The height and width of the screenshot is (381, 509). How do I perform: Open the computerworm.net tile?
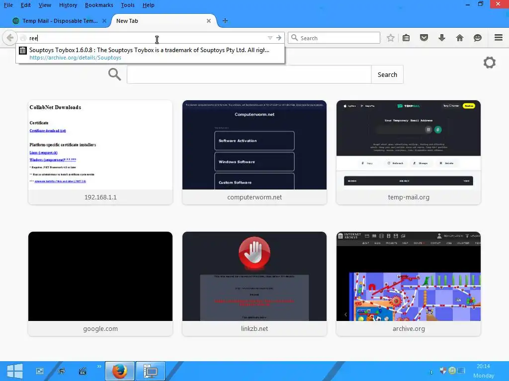[254, 152]
